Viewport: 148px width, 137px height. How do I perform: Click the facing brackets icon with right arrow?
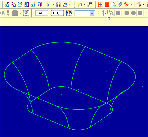pos(20,5)
